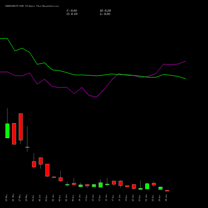Click the 04 Jun date label
Viewport: 208px width, 208px height.
53,198
